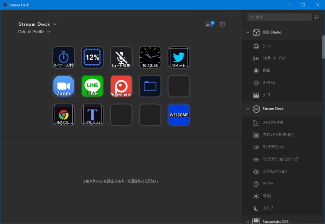
Task: Select the empty key next to the folder key
Action: pos(179,86)
